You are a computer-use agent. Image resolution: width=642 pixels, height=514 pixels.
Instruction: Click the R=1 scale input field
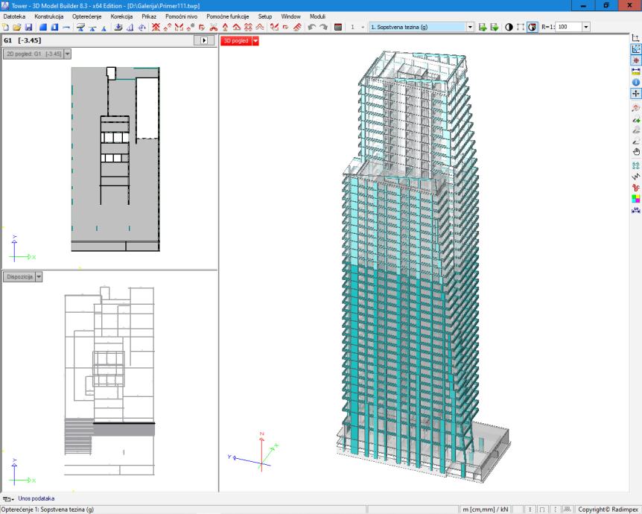[568, 27]
